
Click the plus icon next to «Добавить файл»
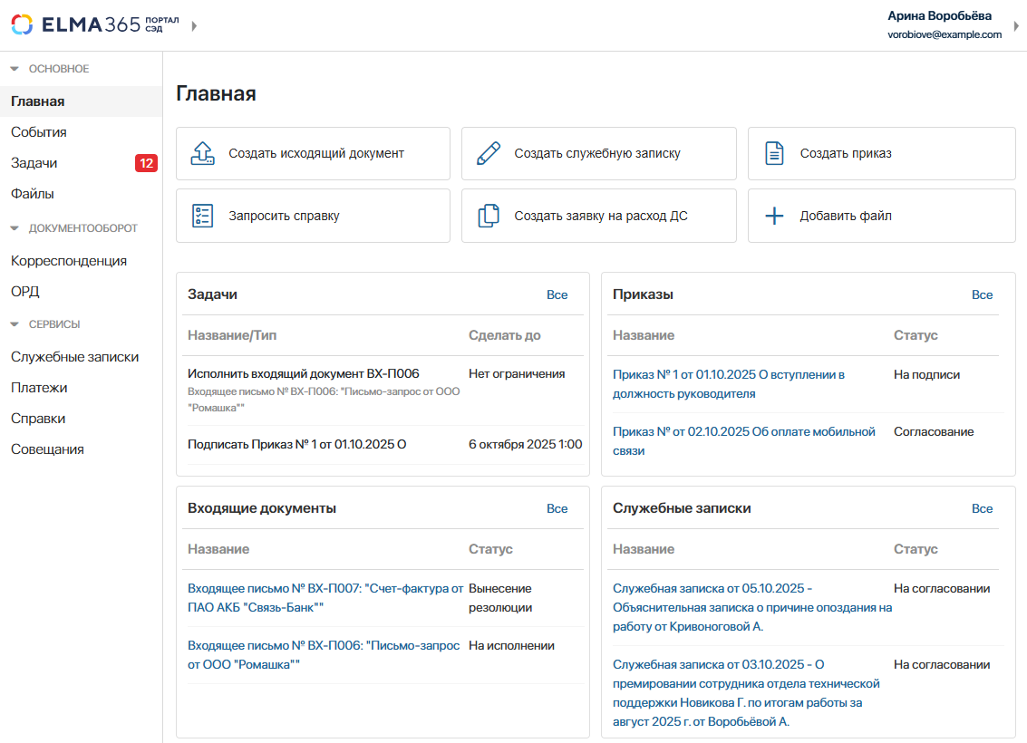pyautogui.click(x=773, y=215)
